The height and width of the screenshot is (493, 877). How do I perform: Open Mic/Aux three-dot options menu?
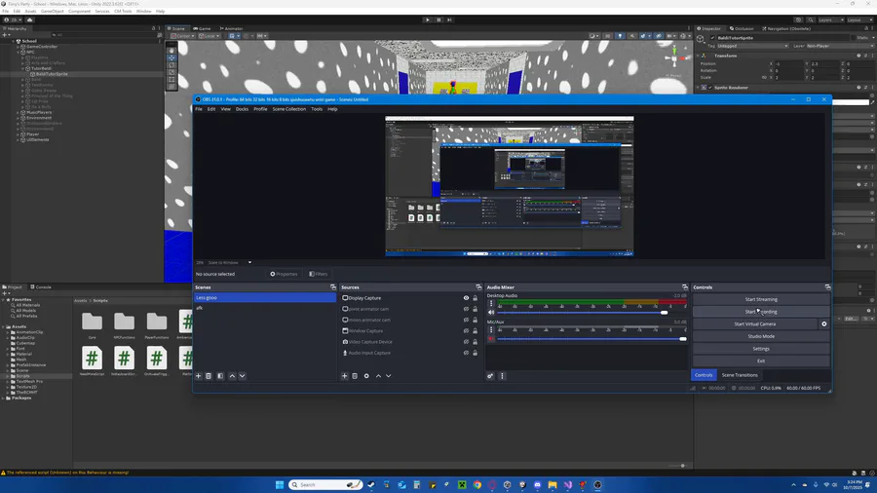click(x=492, y=329)
